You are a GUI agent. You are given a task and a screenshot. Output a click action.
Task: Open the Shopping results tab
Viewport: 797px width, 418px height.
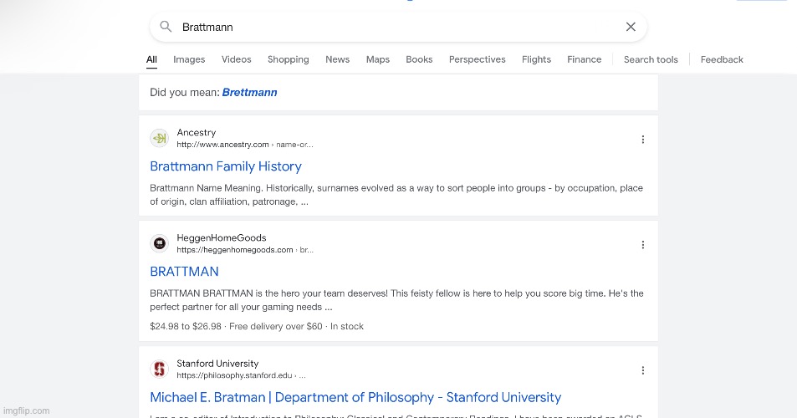(288, 59)
